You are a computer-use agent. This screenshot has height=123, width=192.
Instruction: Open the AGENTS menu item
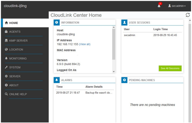point(24,32)
